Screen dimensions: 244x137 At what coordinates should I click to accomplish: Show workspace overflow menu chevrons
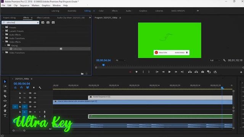(197, 11)
